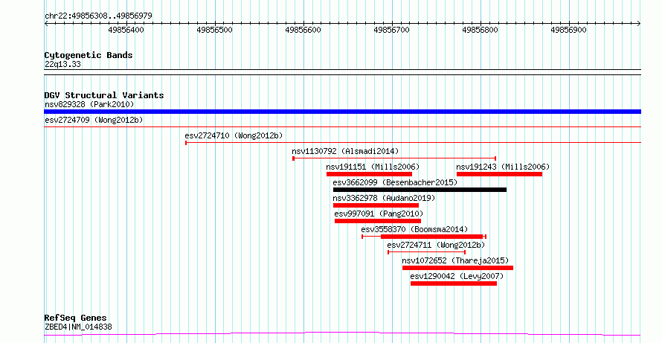The width and height of the screenshot is (662, 343).
Task: Click ruler position 49856400
Action: click(126, 30)
